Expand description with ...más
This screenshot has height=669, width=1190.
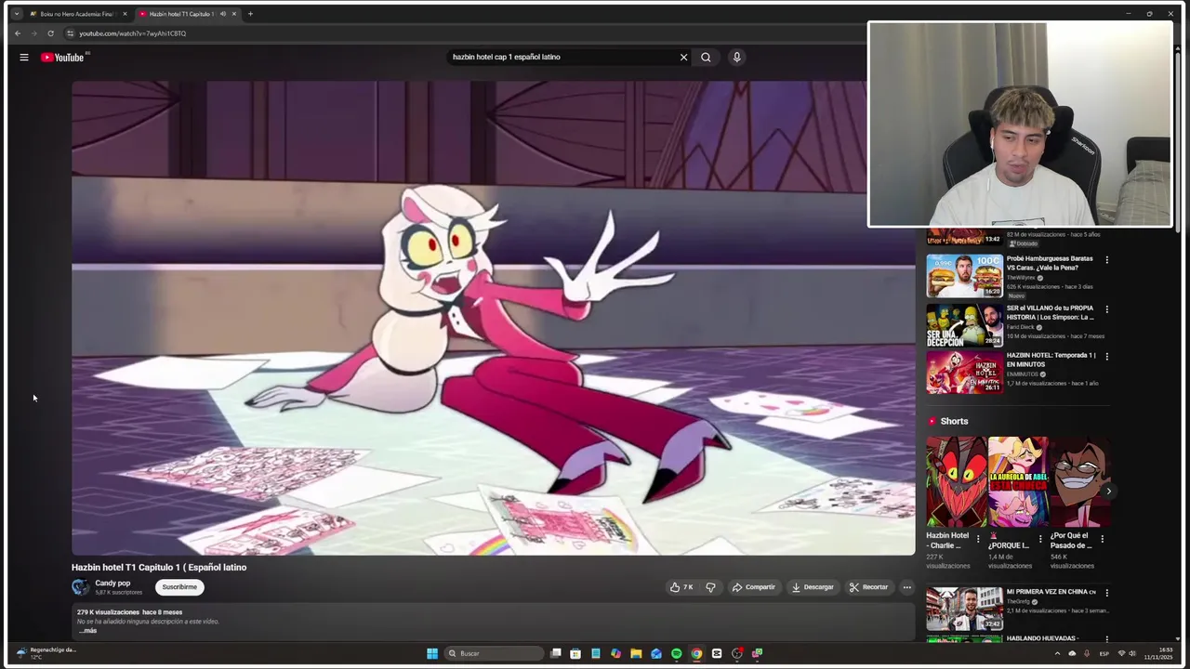tap(87, 631)
